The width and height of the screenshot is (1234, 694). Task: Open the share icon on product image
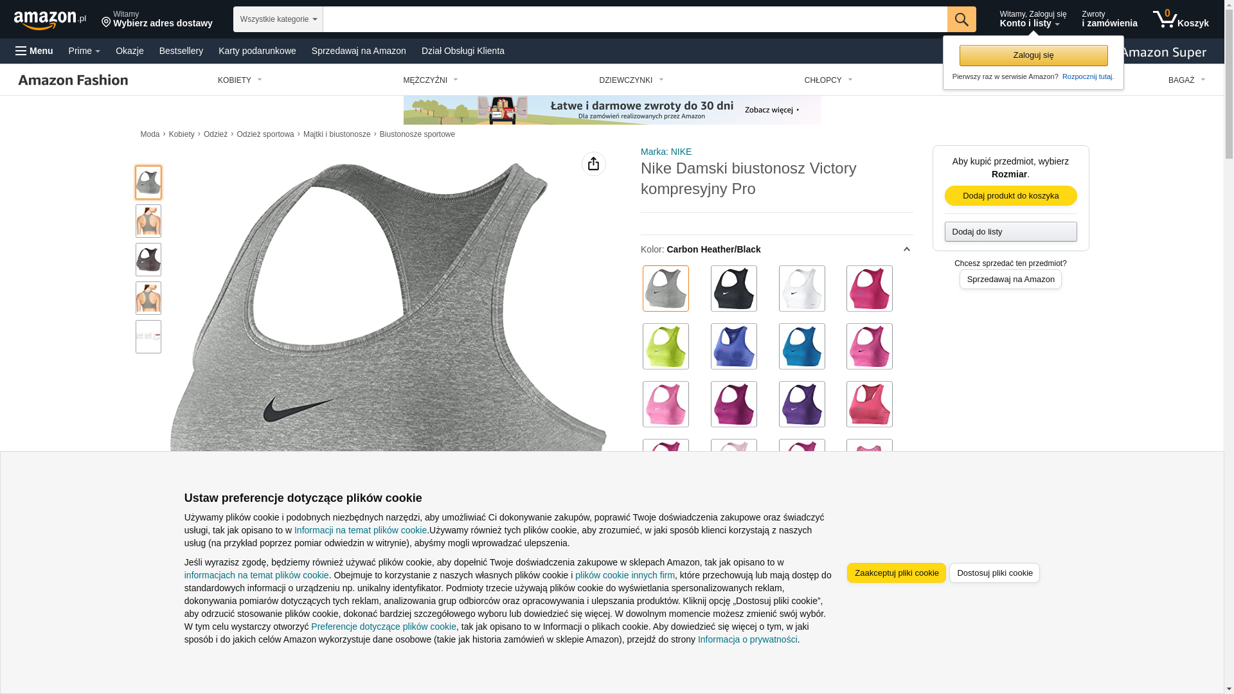(x=594, y=164)
